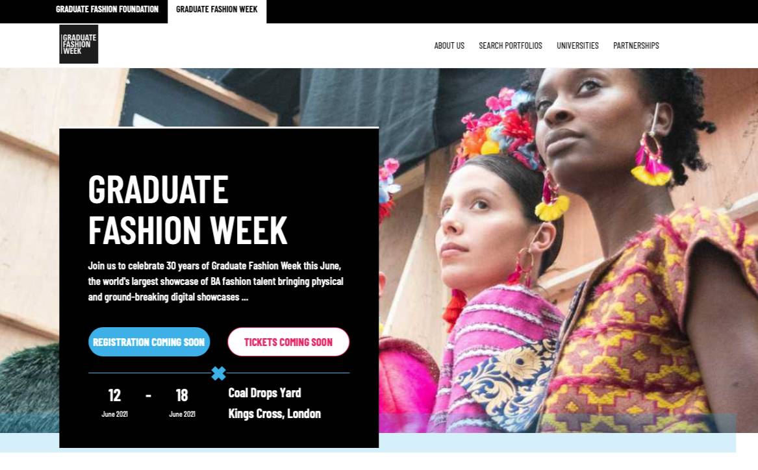Click the 12 June 2021 start date
758x470 pixels.
click(x=114, y=402)
